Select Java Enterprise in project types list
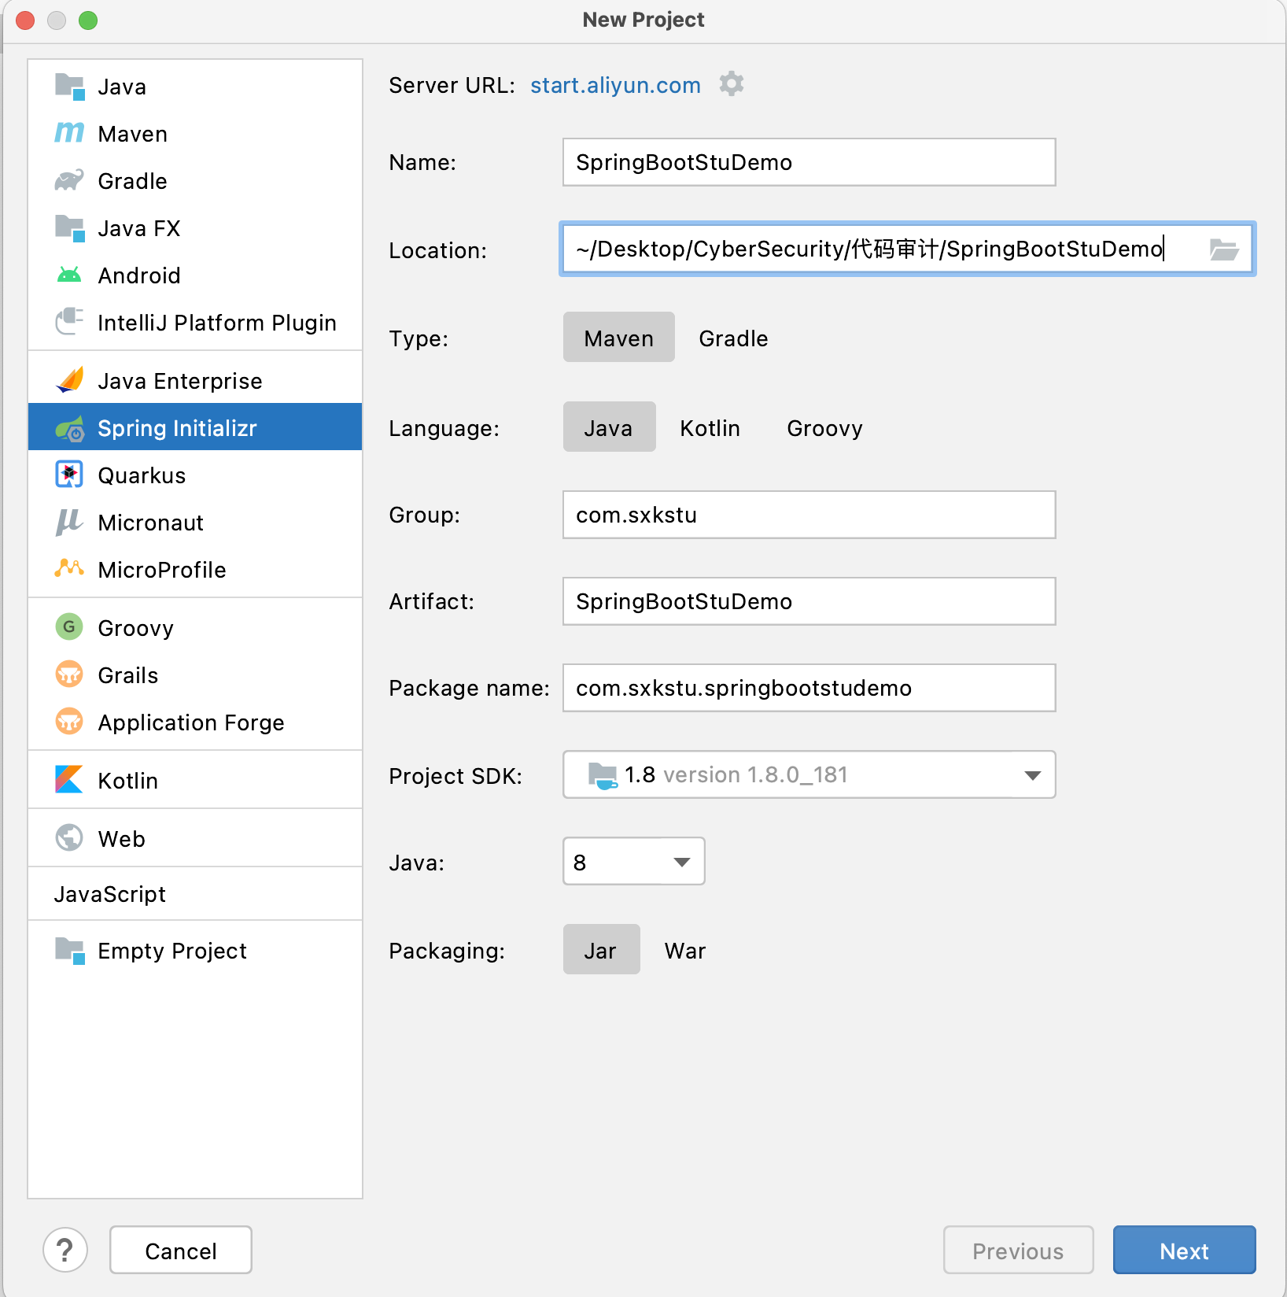Screen dimensions: 1287x1297 179,381
